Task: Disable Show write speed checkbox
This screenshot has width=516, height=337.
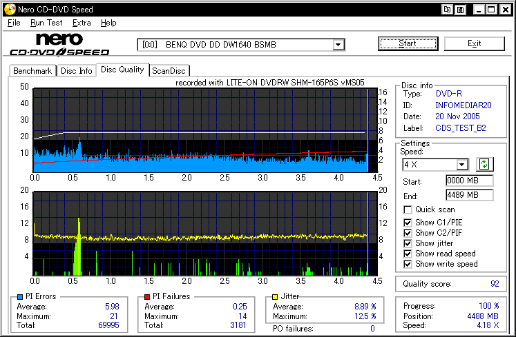Action: (x=408, y=263)
